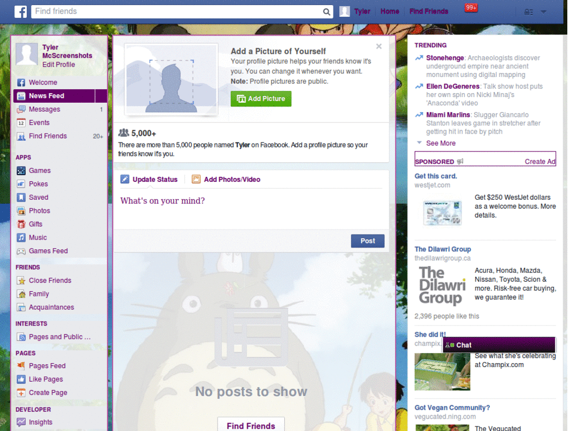Click the Pages Feed icon
The height and width of the screenshot is (431, 574).
21,366
